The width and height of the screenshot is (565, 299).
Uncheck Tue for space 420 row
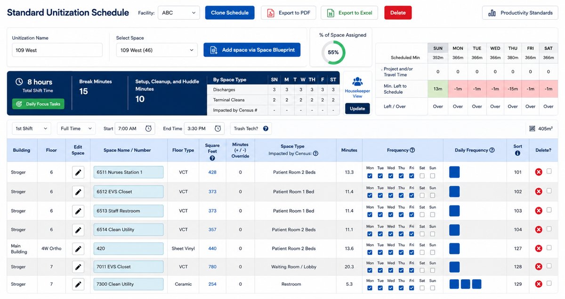tap(380, 252)
